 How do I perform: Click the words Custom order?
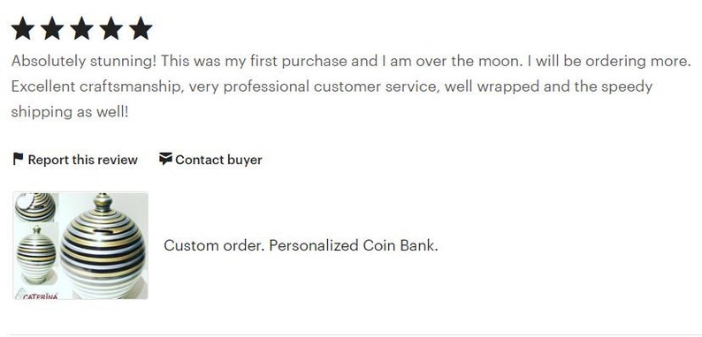(214, 245)
